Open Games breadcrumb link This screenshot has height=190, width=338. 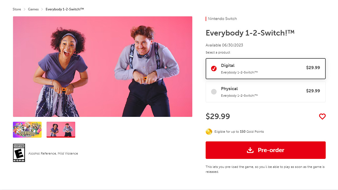point(33,9)
